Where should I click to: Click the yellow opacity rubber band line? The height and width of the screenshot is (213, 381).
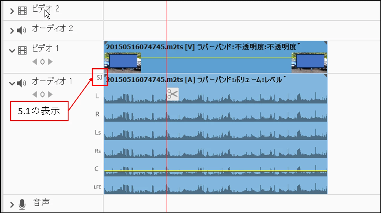(216, 58)
